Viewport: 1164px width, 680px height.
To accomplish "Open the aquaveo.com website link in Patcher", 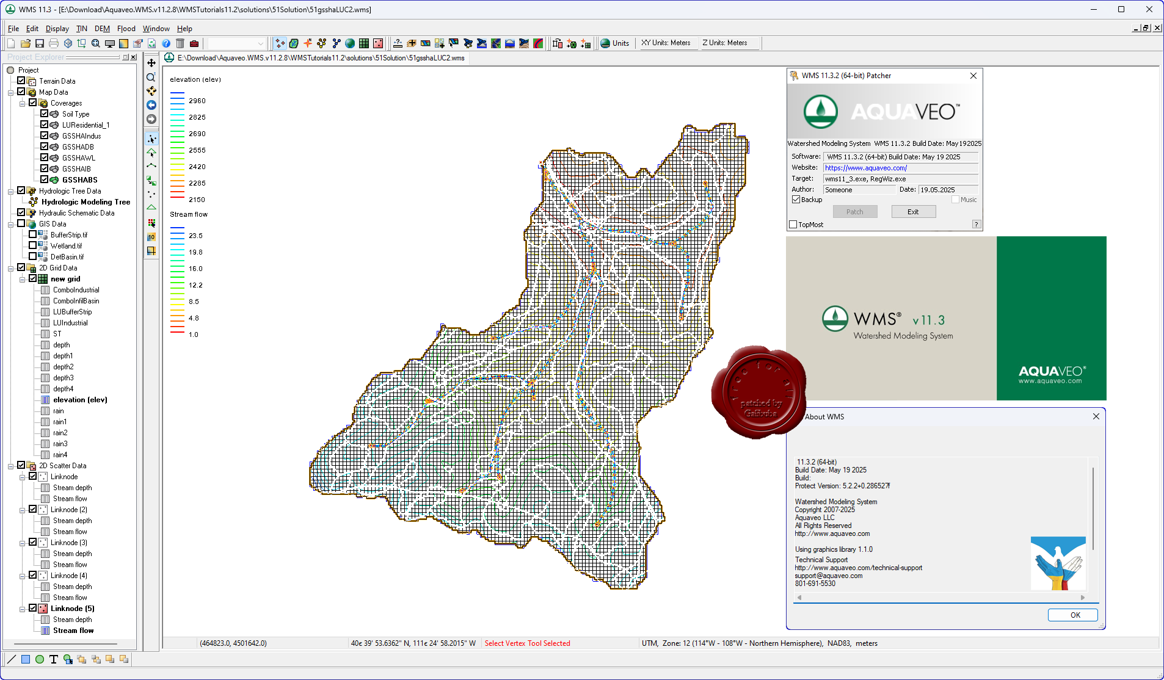I will point(866,168).
